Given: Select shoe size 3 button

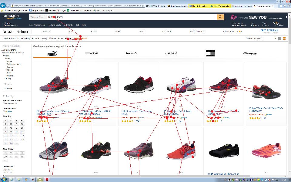Looking at the screenshot, I should coord(5,120).
